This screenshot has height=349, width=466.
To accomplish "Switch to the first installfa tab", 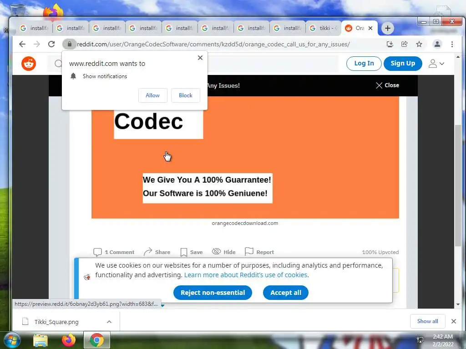I will point(34,28).
